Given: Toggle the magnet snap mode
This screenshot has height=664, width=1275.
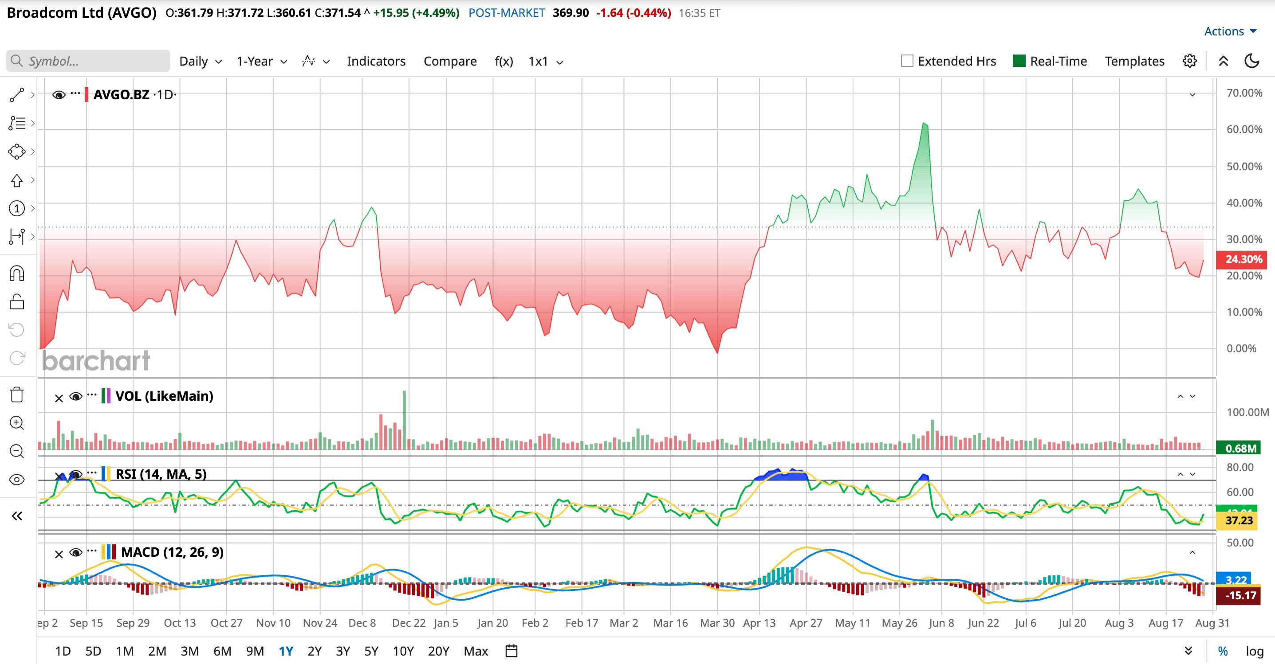Looking at the screenshot, I should [17, 273].
